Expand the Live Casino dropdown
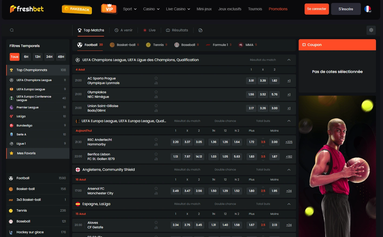Viewport: 383px width, 237px height. (x=178, y=9)
